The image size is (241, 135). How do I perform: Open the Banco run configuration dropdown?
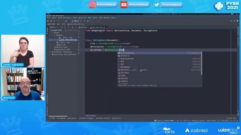click(76, 21)
